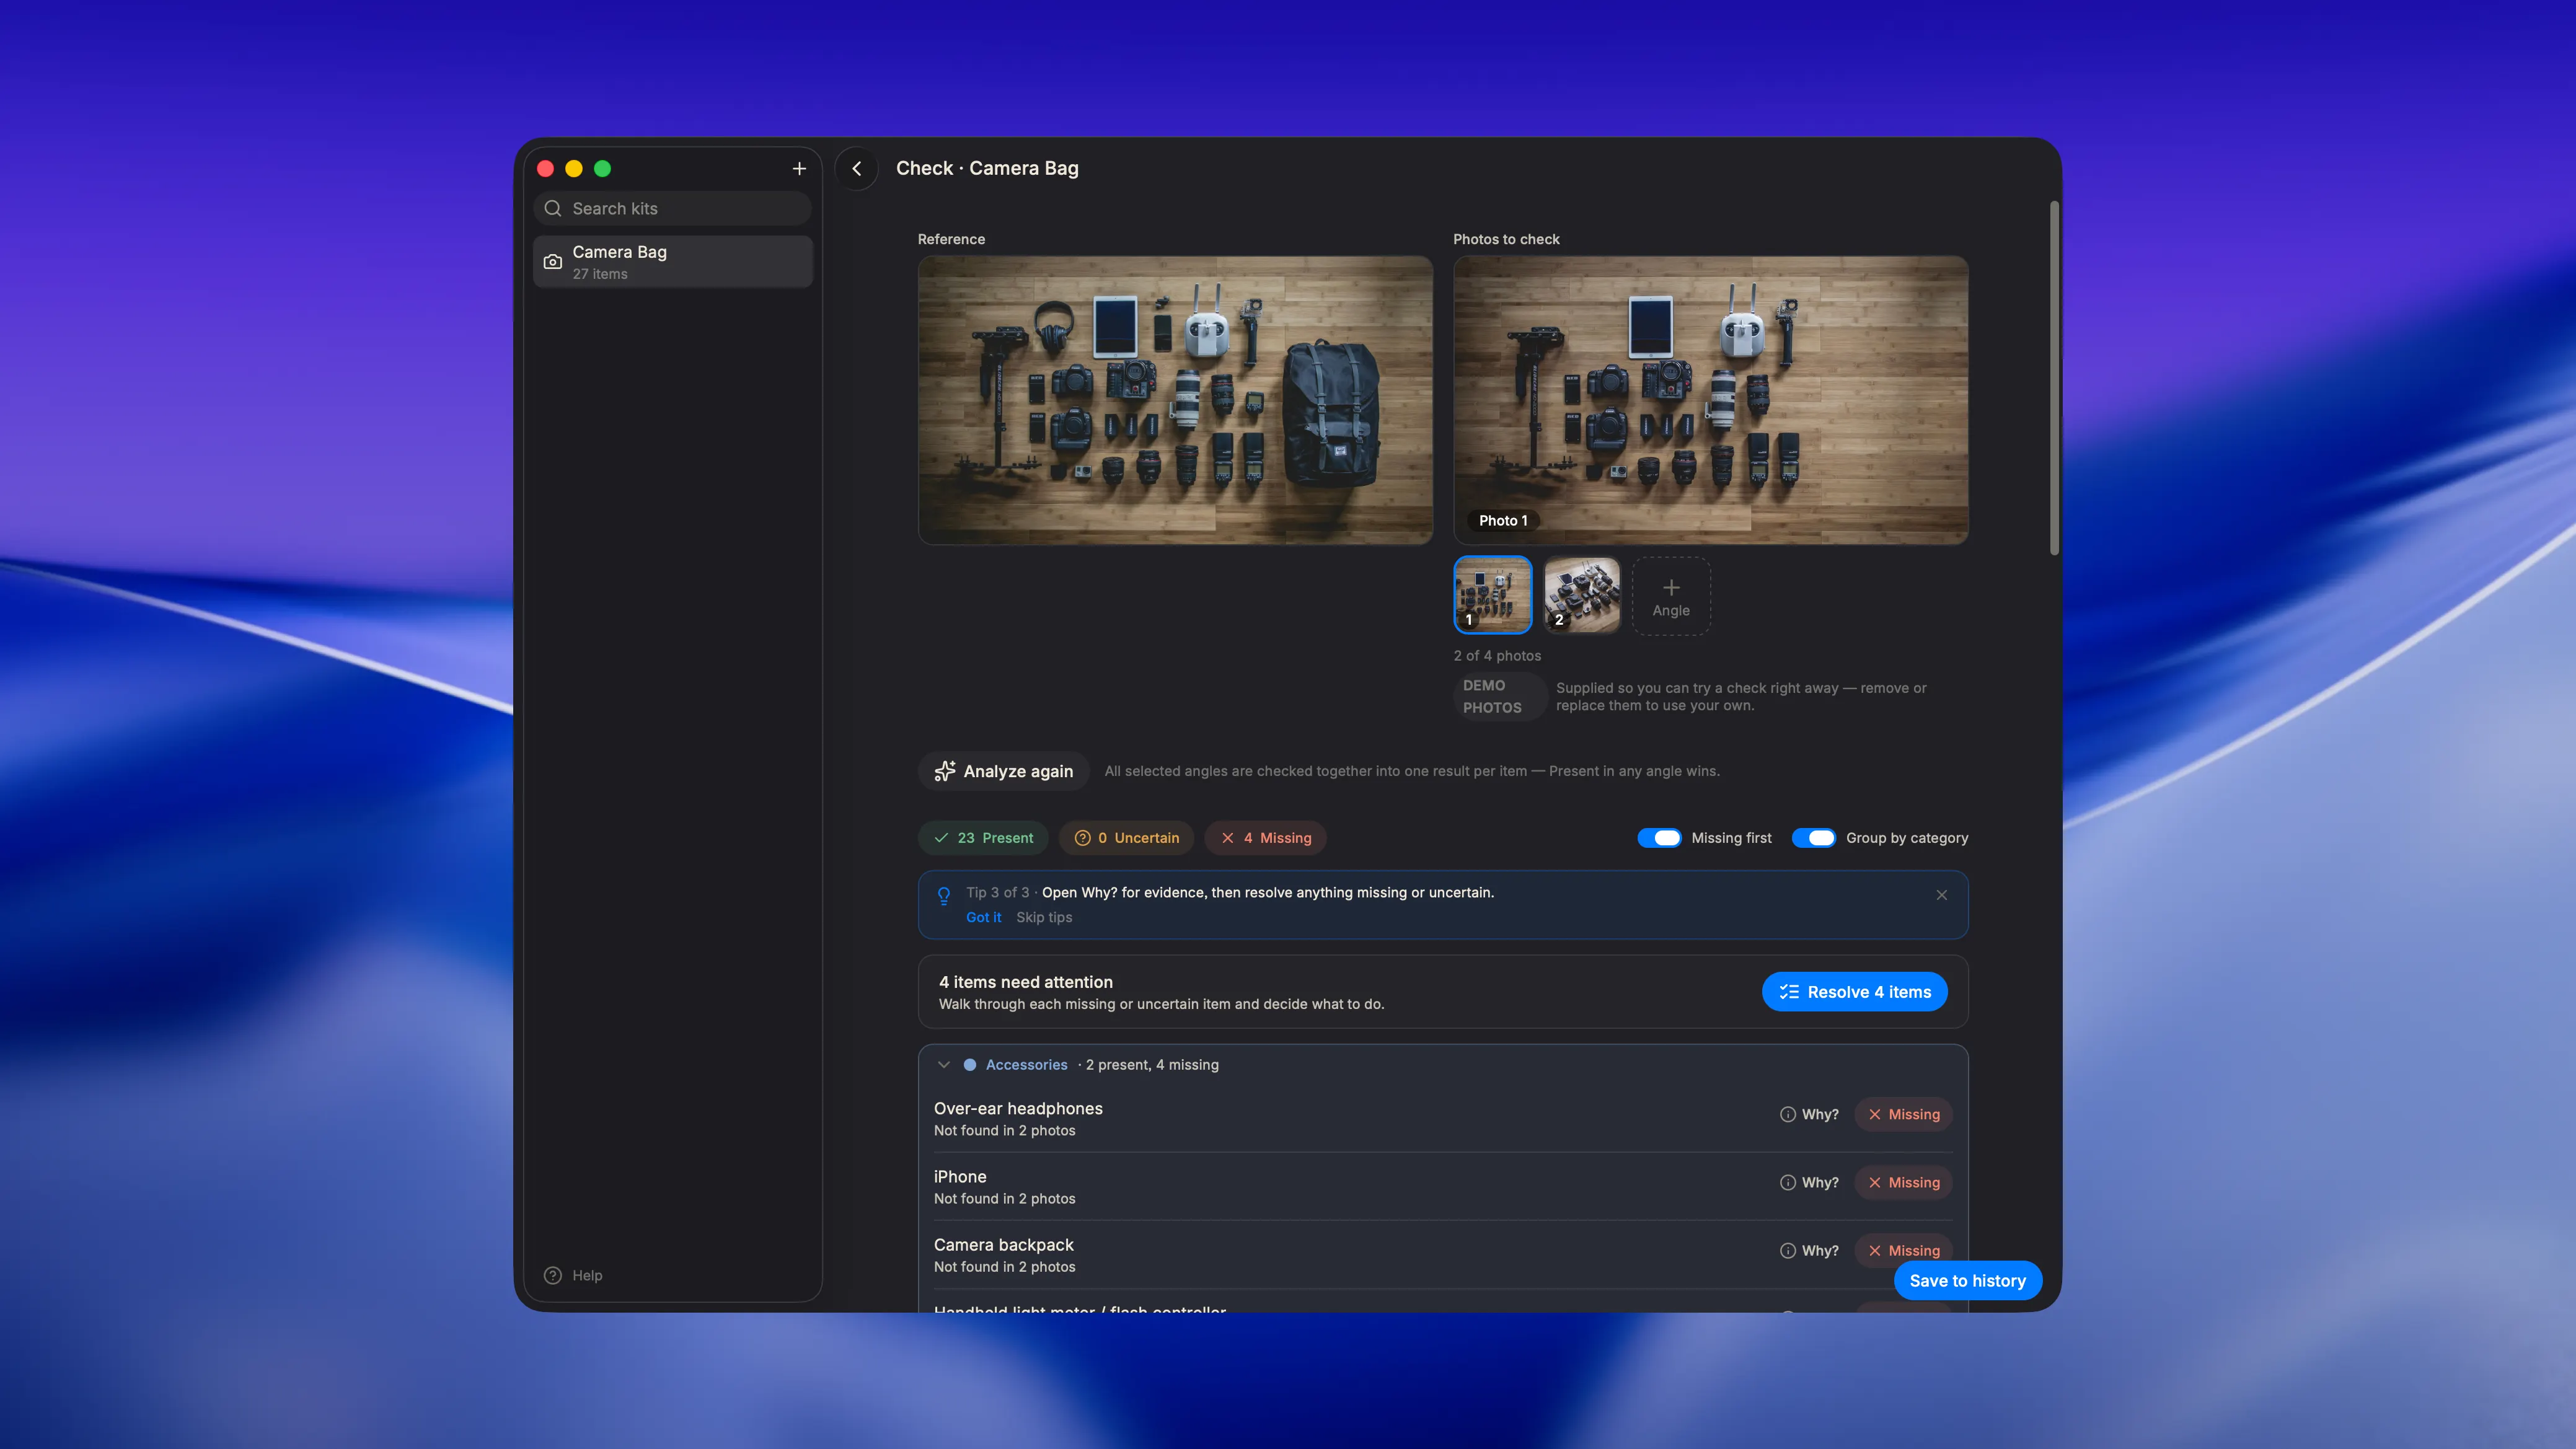
Task: Toggle the Group by category switch
Action: click(1813, 838)
